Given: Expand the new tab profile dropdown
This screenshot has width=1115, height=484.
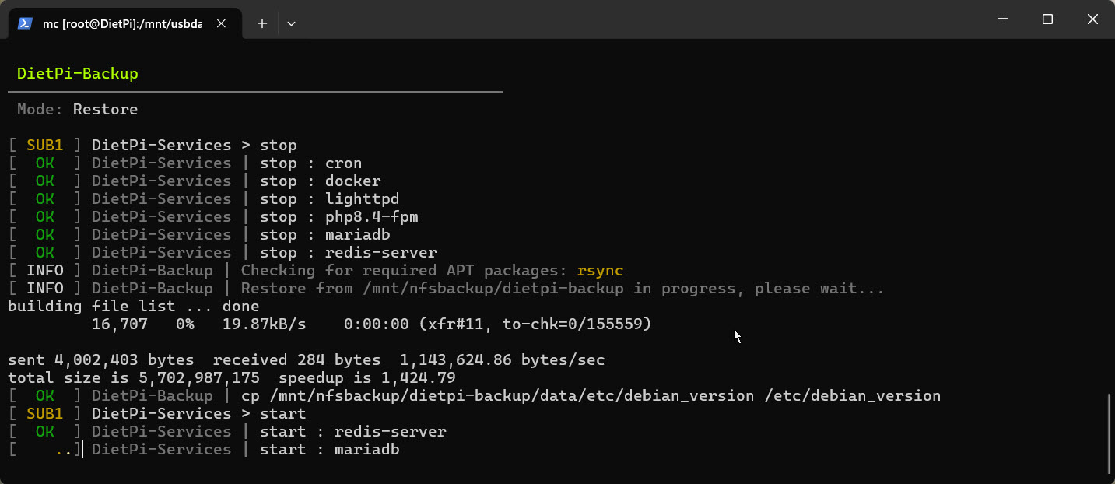Looking at the screenshot, I should pyautogui.click(x=291, y=23).
